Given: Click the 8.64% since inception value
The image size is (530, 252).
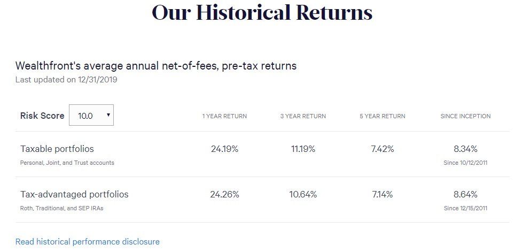Looking at the screenshot, I should [465, 194].
